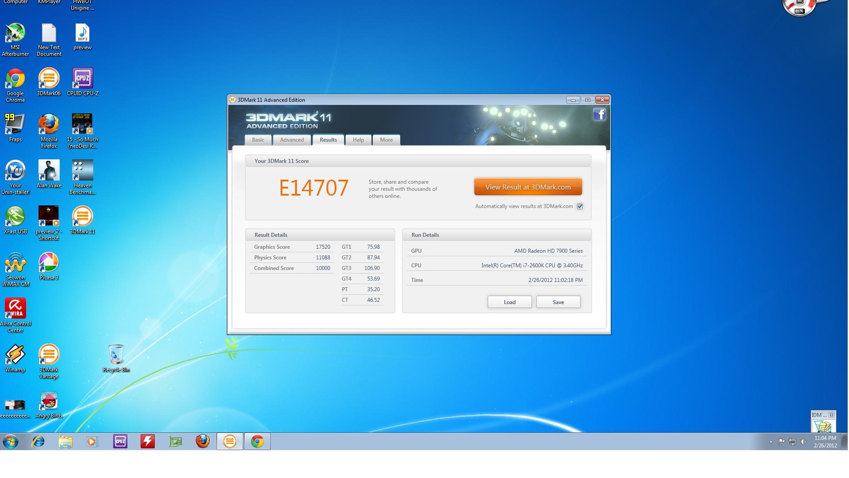
Task: Open the New Text Document file
Action: [x=49, y=39]
